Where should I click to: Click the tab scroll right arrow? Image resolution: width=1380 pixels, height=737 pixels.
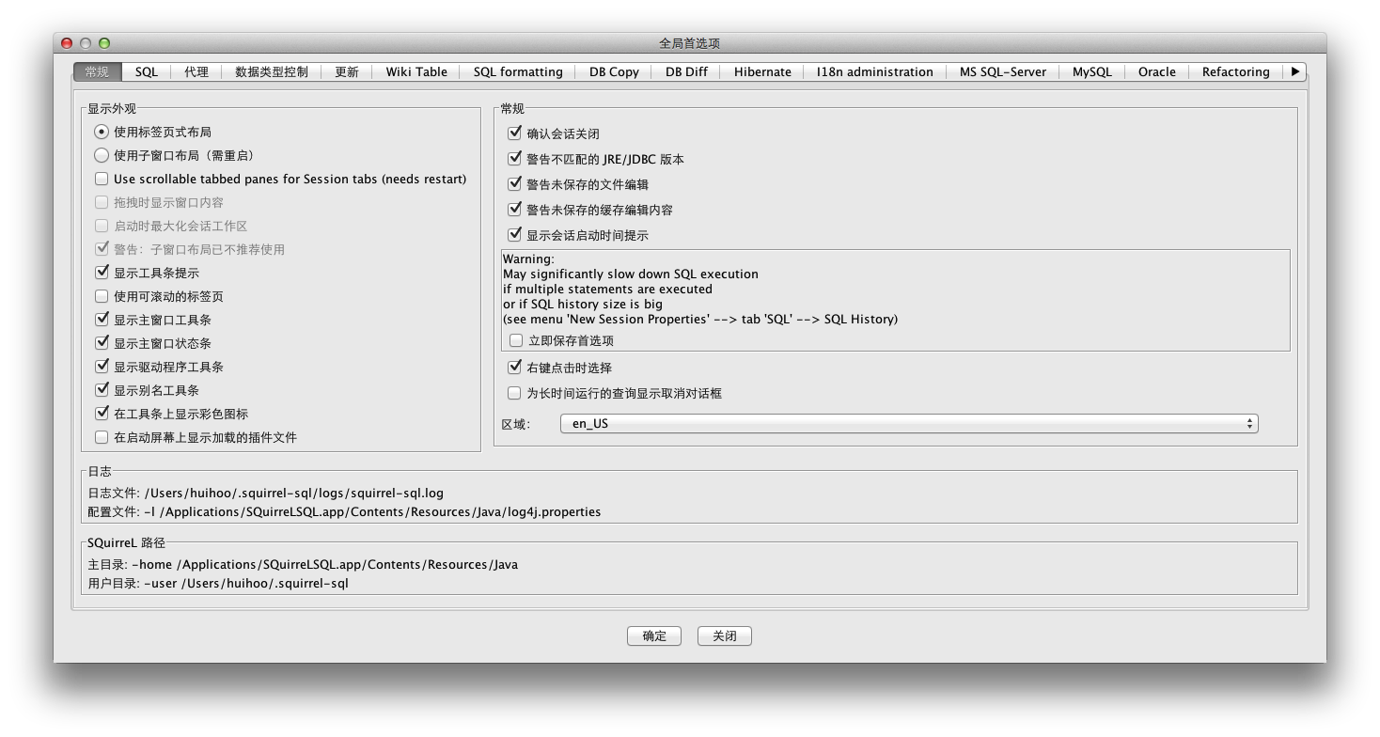click(1295, 71)
